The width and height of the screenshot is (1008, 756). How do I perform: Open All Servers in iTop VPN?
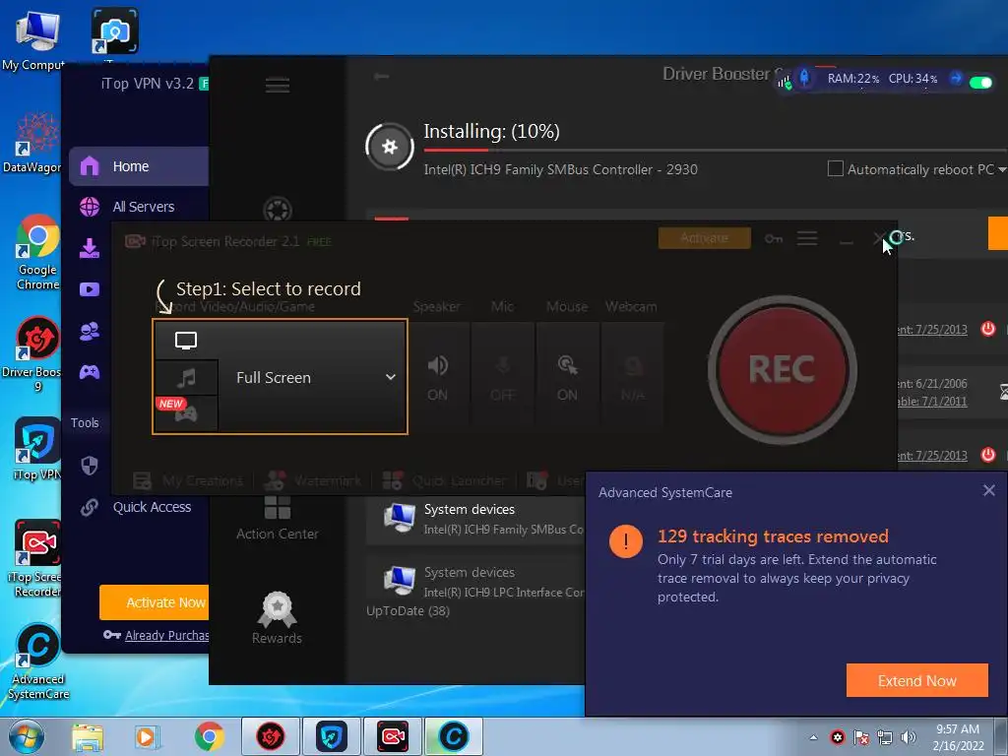click(x=143, y=207)
